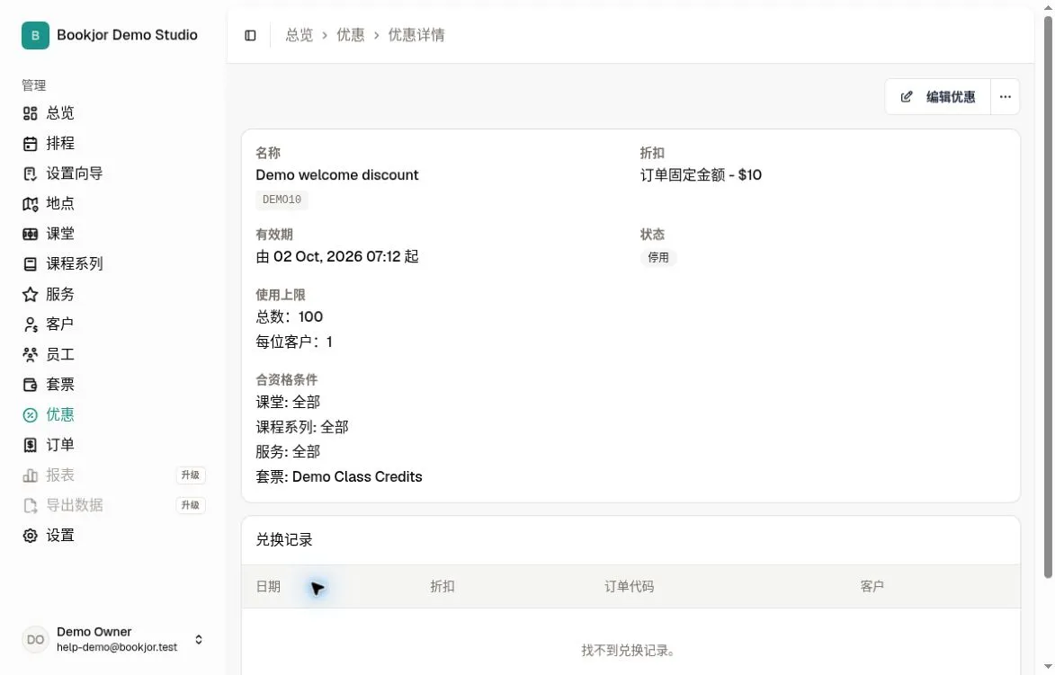
Task: Go to 客户 sidebar item
Action: click(x=60, y=324)
